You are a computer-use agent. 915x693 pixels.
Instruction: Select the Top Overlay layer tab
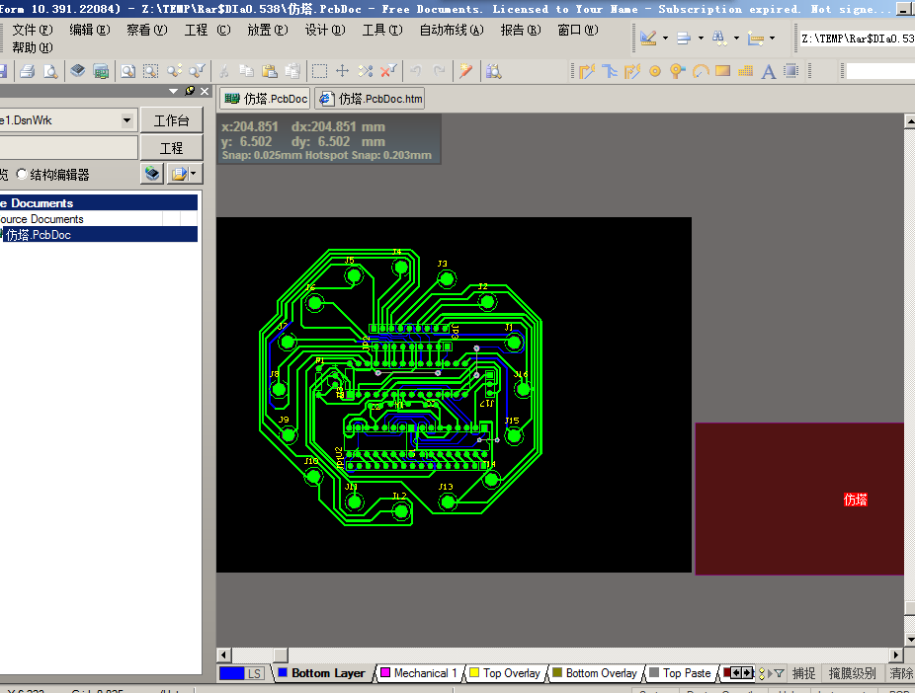tap(505, 673)
